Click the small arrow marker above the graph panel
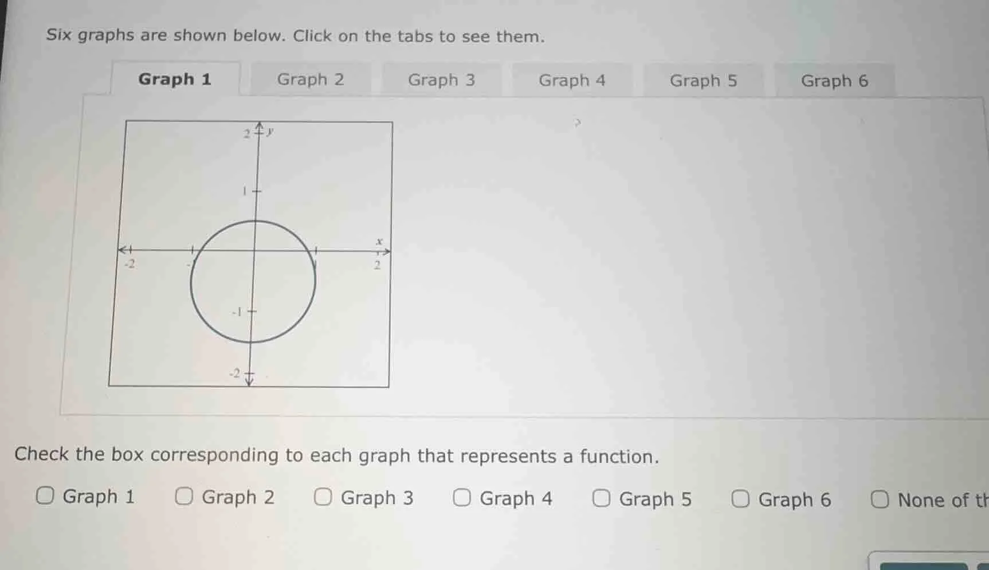The image size is (989, 570). pyautogui.click(x=578, y=122)
